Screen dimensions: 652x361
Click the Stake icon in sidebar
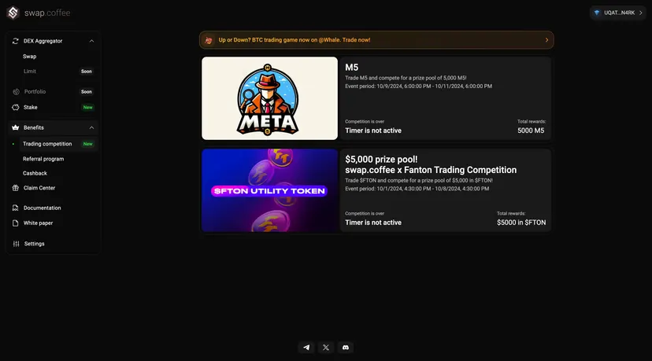click(x=16, y=107)
